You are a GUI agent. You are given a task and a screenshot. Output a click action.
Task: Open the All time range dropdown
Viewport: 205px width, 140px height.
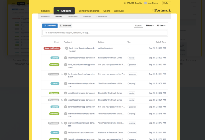tap(161, 25)
